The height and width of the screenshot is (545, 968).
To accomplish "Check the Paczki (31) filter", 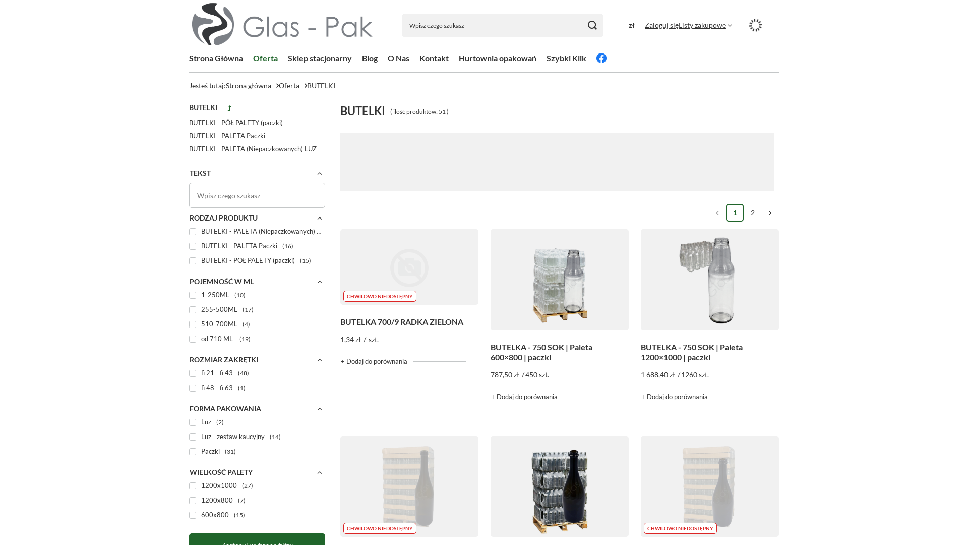I will (x=193, y=452).
